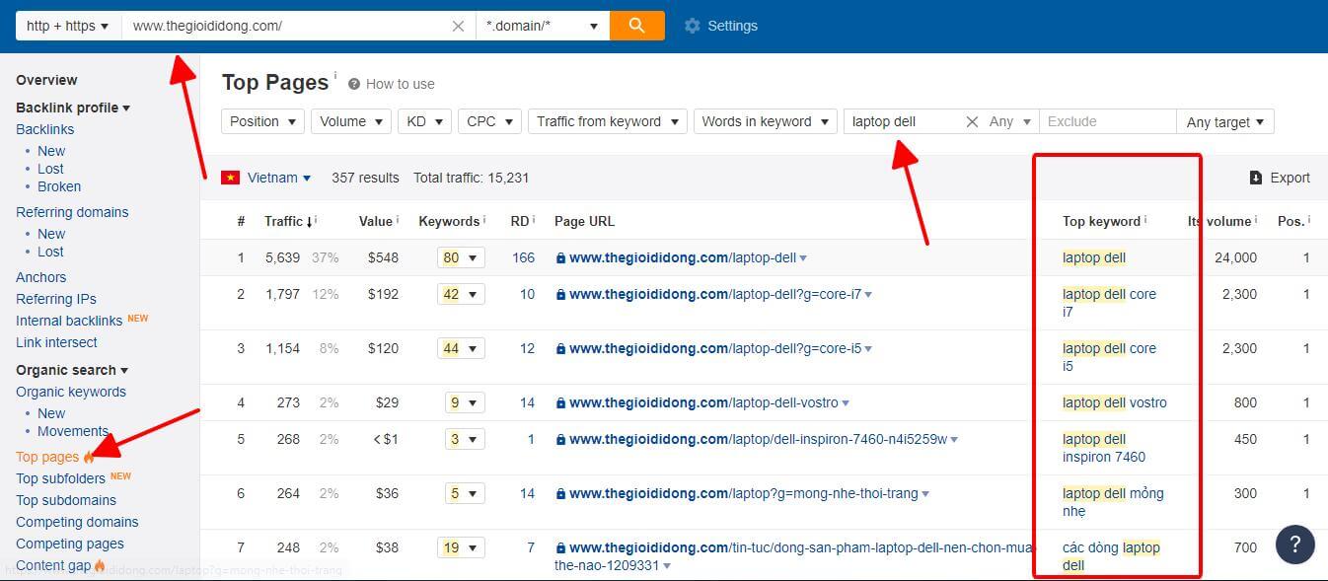
Task: Open Settings gear icon
Action: (693, 26)
